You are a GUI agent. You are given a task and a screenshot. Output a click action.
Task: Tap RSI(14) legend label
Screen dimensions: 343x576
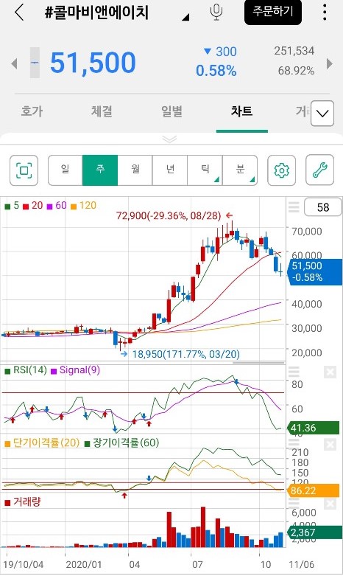pos(26,370)
